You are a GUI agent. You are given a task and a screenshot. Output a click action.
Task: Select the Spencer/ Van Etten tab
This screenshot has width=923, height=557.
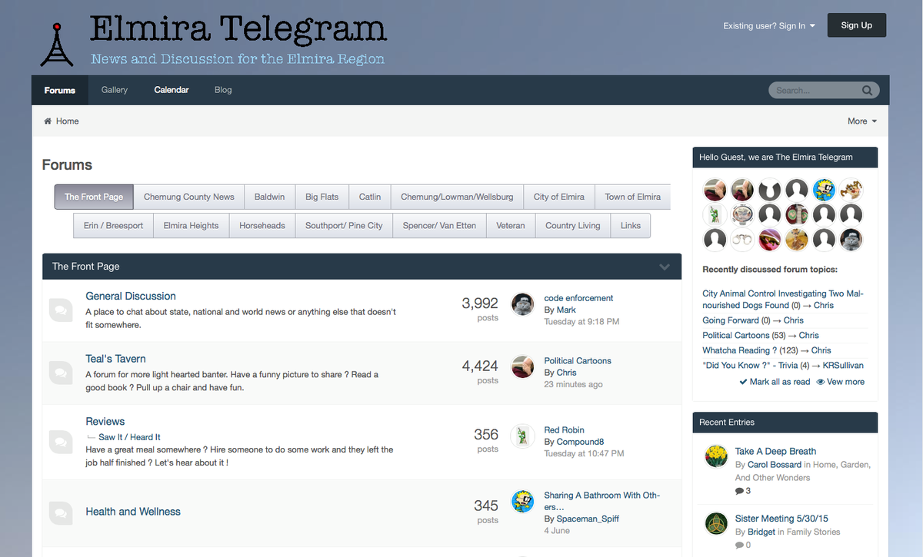[x=439, y=226]
